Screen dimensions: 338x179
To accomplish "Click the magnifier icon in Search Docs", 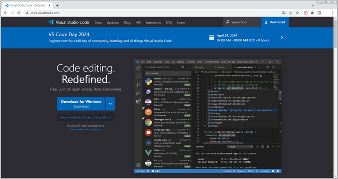I will pyautogui.click(x=227, y=22).
